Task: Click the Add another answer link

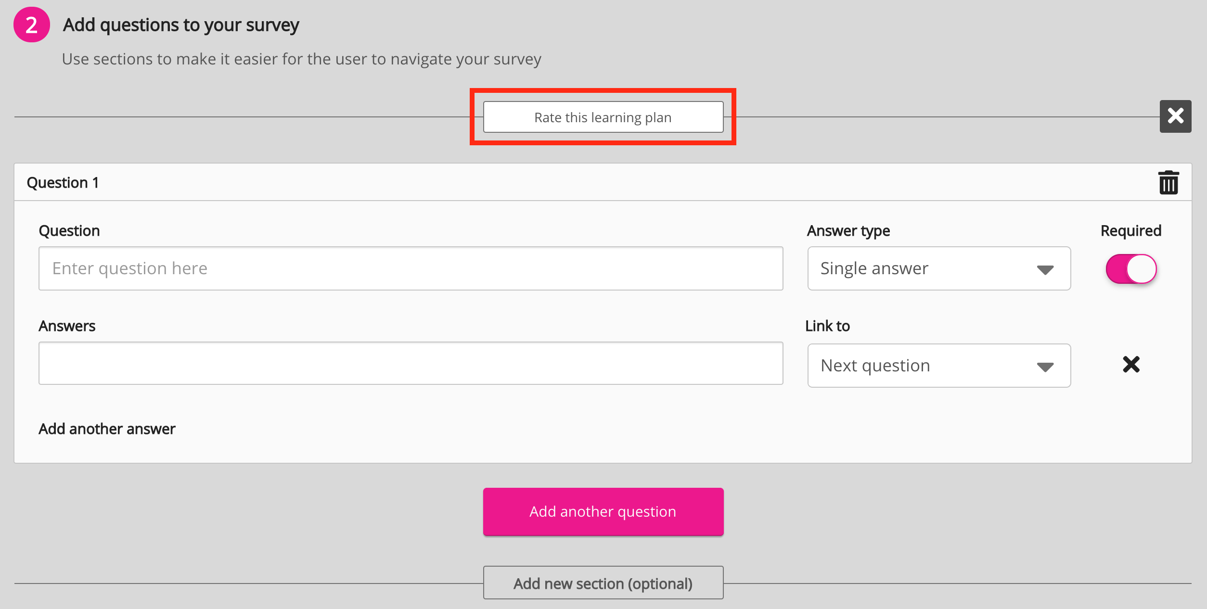Action: click(x=107, y=429)
